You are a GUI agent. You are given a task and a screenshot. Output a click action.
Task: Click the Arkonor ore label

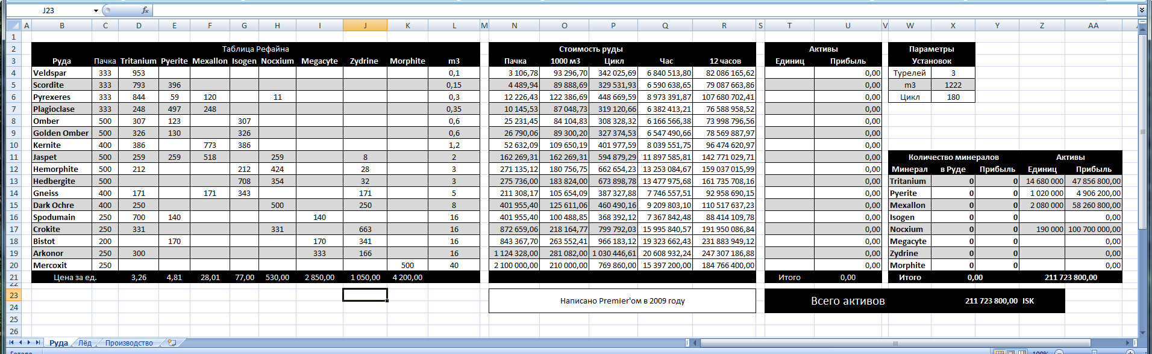61,253
